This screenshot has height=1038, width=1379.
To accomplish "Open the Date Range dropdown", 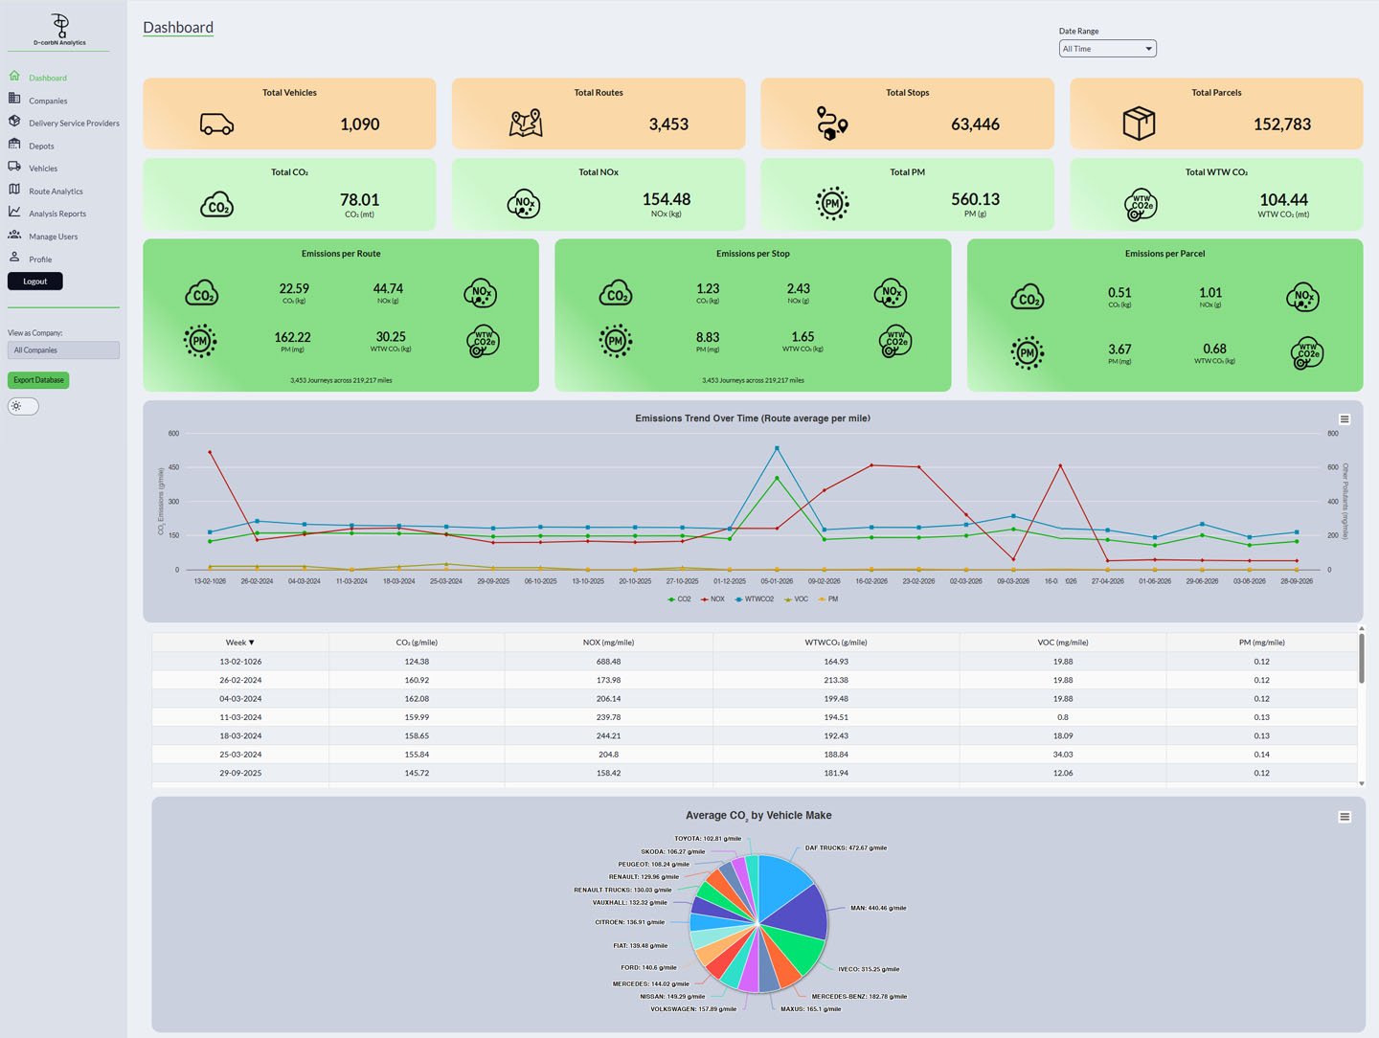I will (1107, 49).
